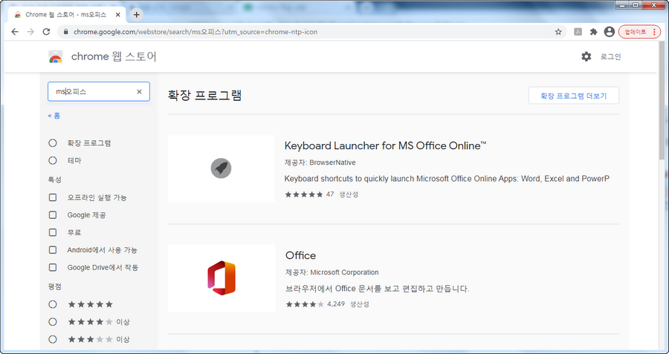This screenshot has height=354, width=669.
Task: Click the Keyboard Launcher rocket thumbnail
Action: coord(221,168)
